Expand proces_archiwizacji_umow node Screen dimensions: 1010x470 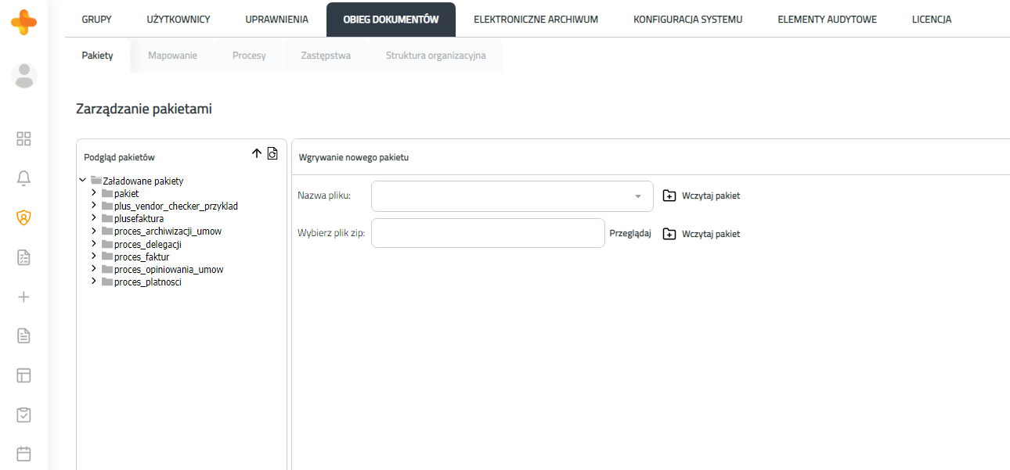(x=94, y=231)
